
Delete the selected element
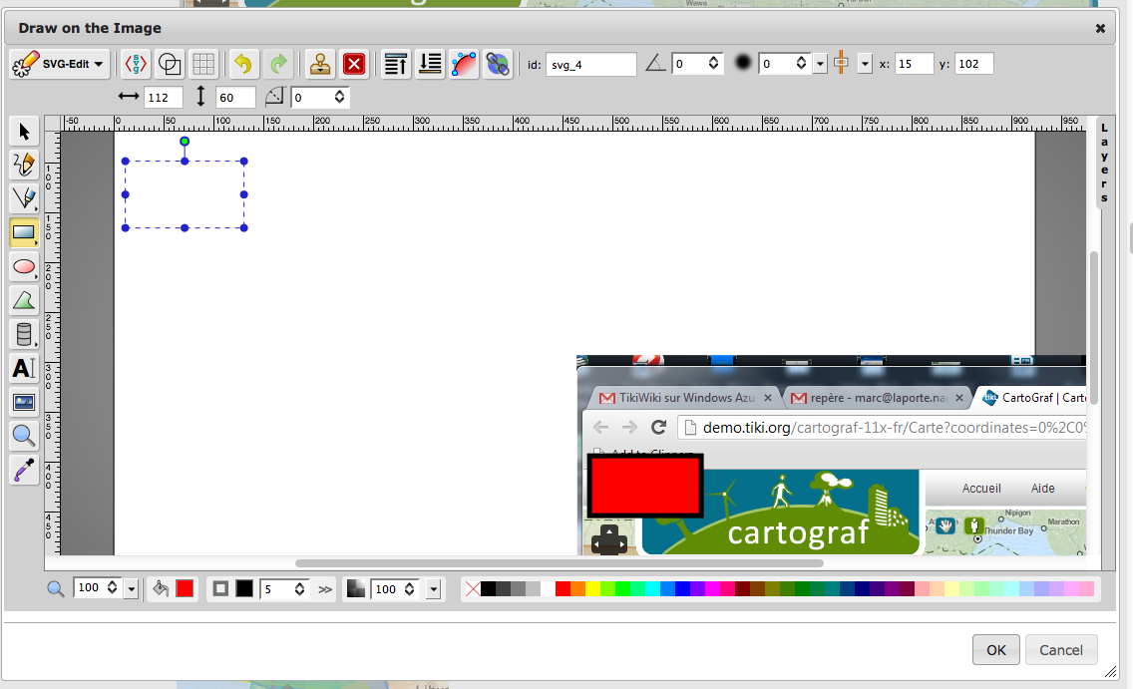pos(354,64)
